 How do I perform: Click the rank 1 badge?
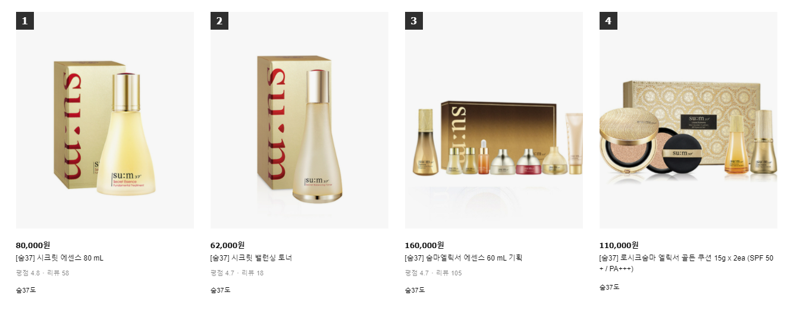[24, 21]
